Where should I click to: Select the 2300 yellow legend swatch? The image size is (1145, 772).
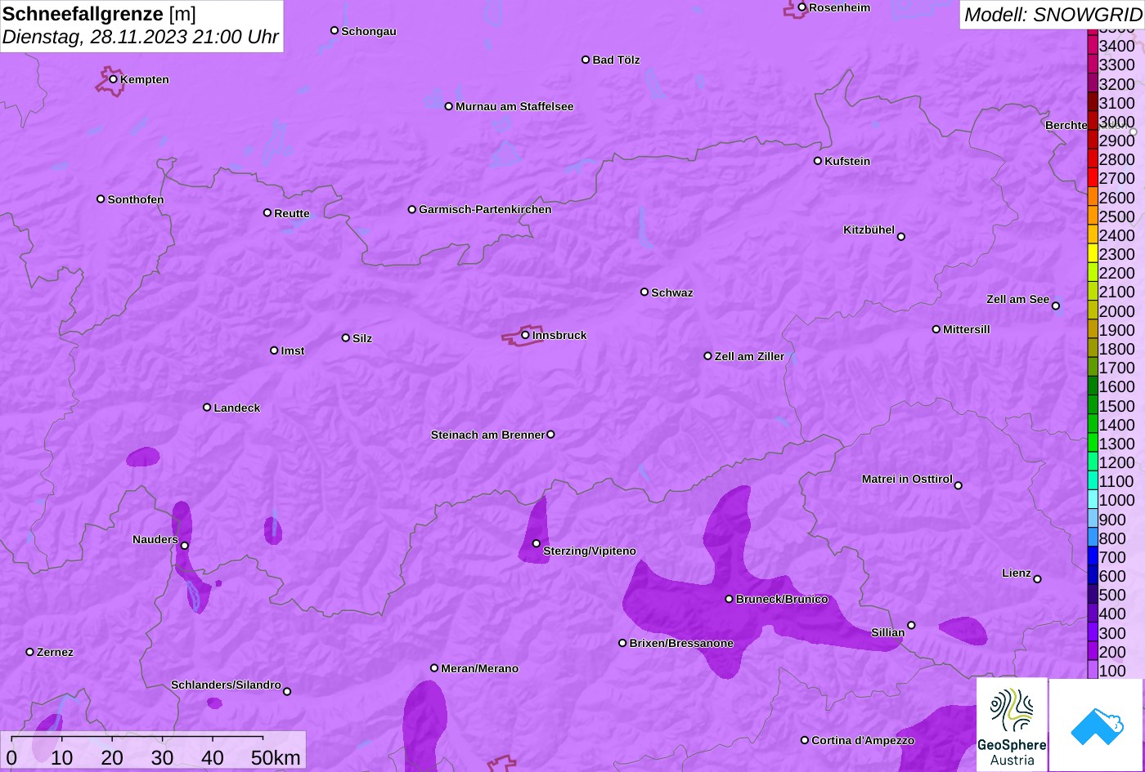tap(1092, 253)
